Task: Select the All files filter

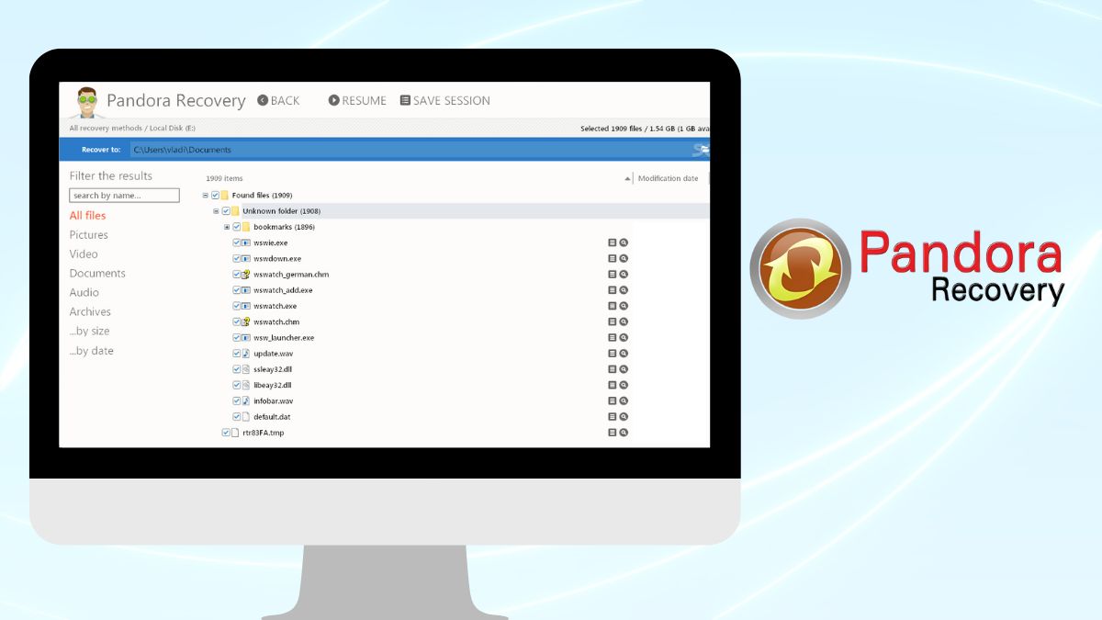Action: coord(87,216)
